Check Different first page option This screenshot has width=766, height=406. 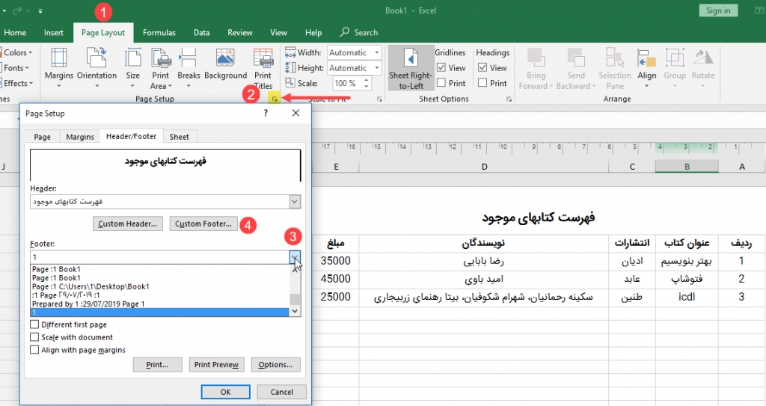point(34,325)
